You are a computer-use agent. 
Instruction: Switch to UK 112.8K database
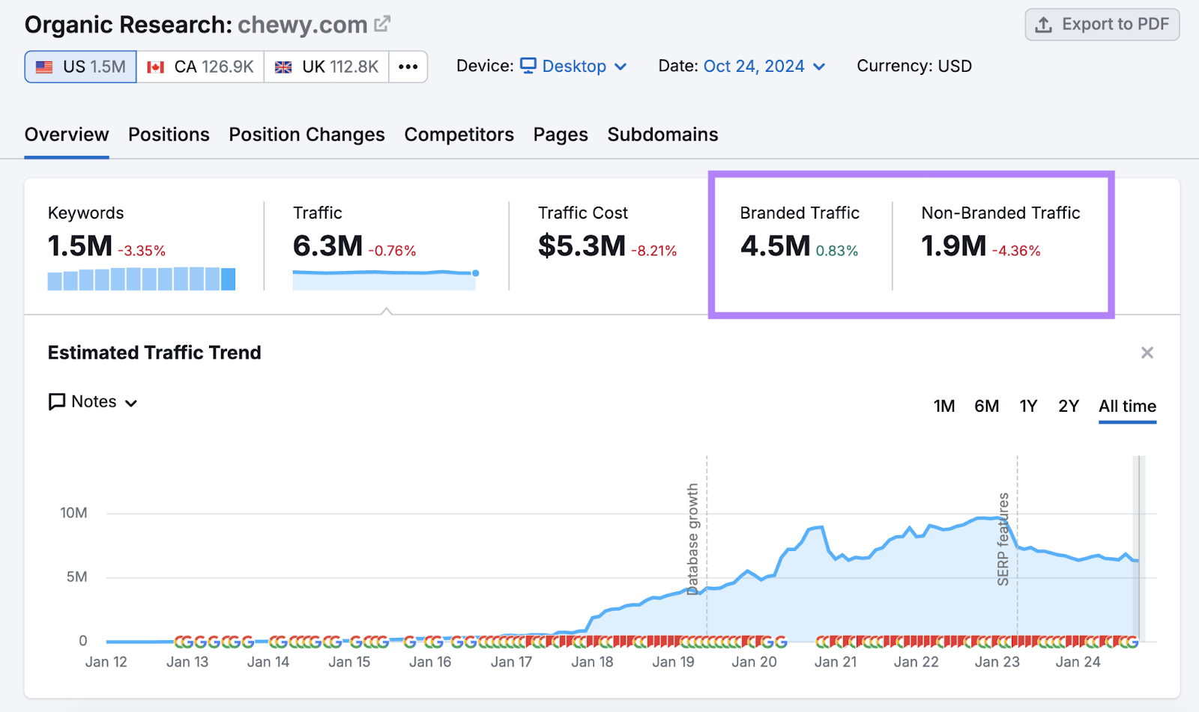pos(327,67)
